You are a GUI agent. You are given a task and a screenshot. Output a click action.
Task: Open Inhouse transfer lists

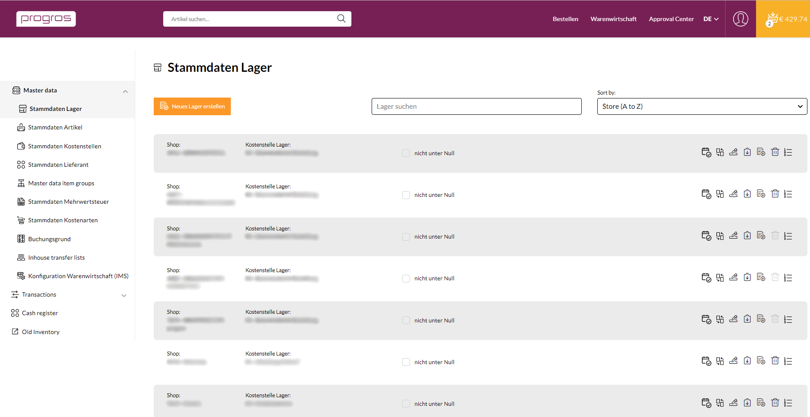(x=56, y=258)
